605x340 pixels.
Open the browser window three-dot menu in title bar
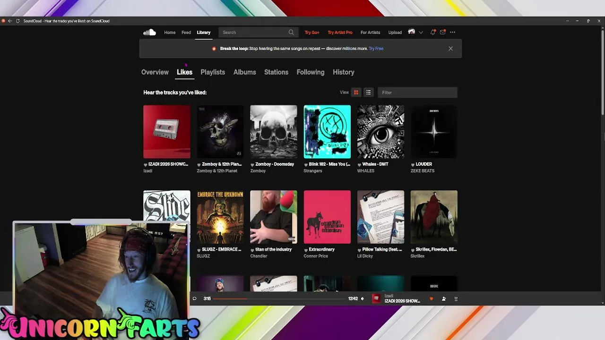(568, 21)
